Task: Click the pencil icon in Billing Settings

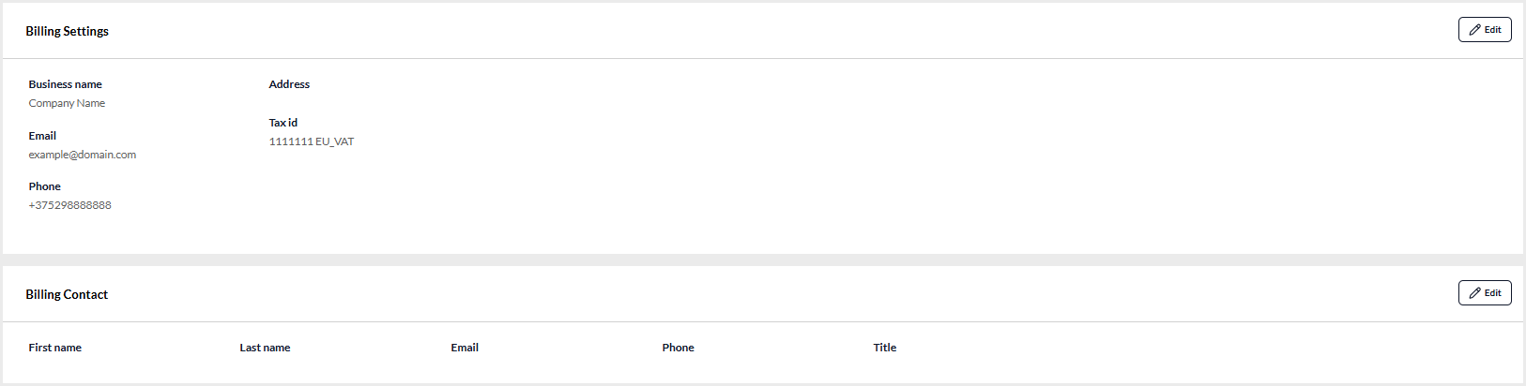Action: click(x=1474, y=30)
